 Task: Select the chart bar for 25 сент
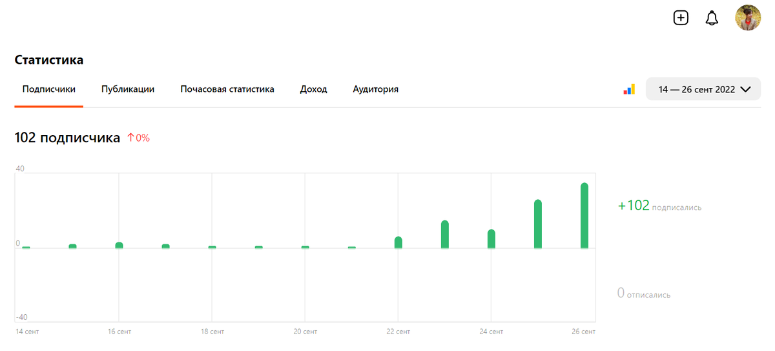(x=538, y=224)
